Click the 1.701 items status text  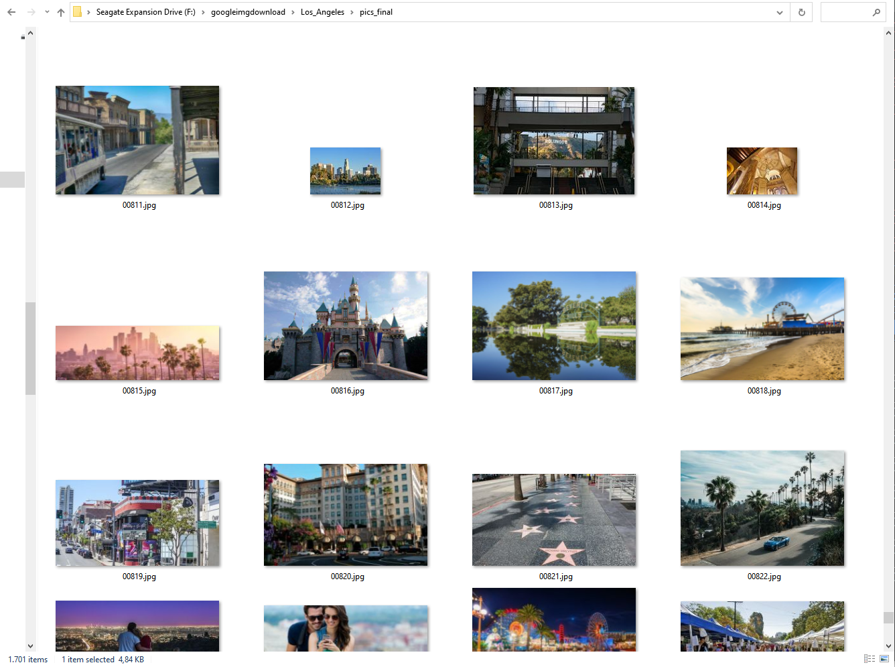coord(28,660)
